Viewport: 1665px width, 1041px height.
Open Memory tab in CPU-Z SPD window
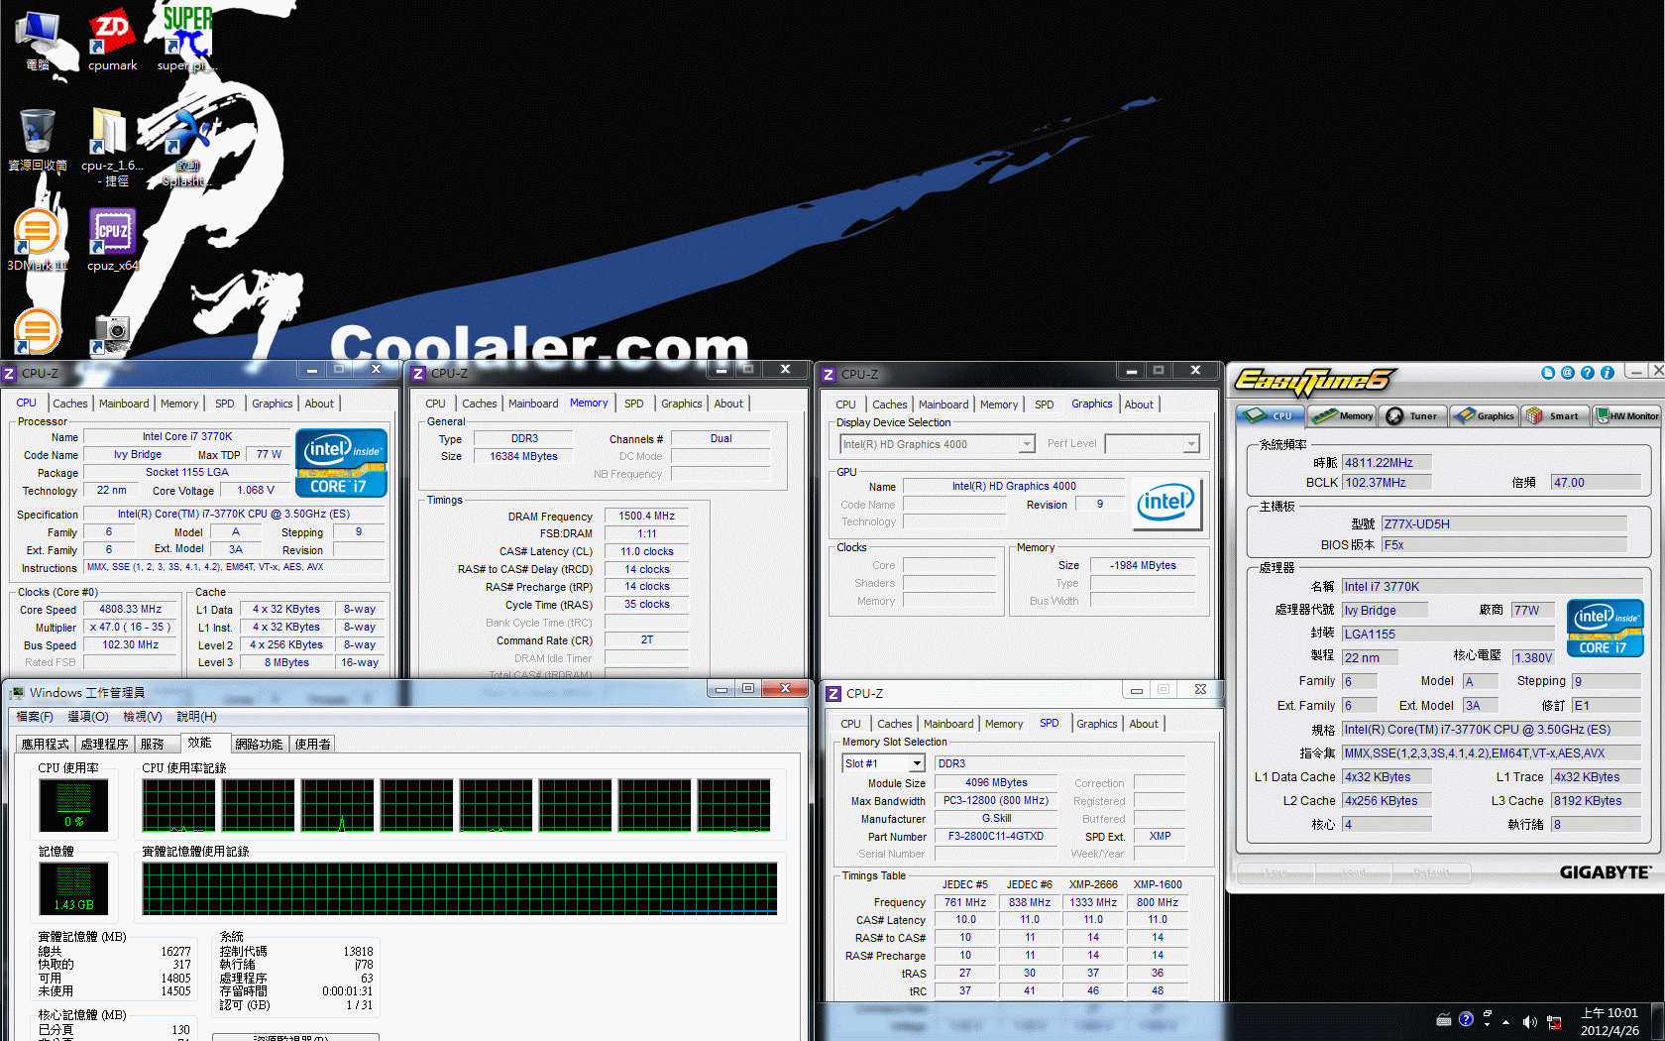1004,724
